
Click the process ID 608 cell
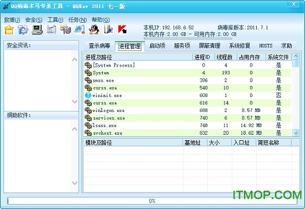(x=204, y=95)
